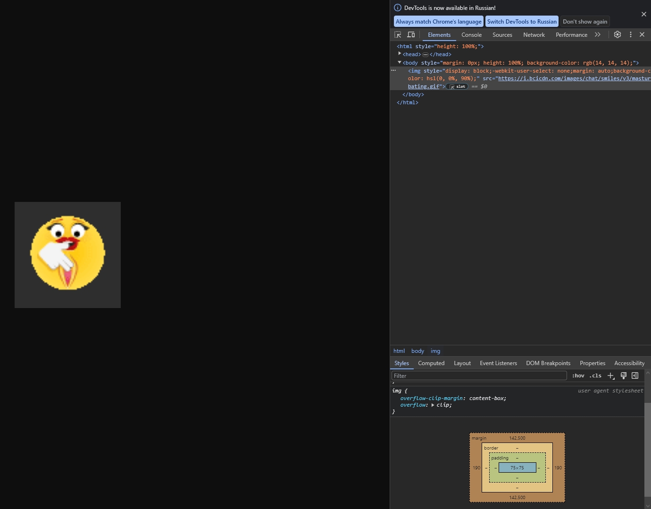The width and height of the screenshot is (651, 509).
Task: Open the Sources tab
Action: [x=502, y=35]
